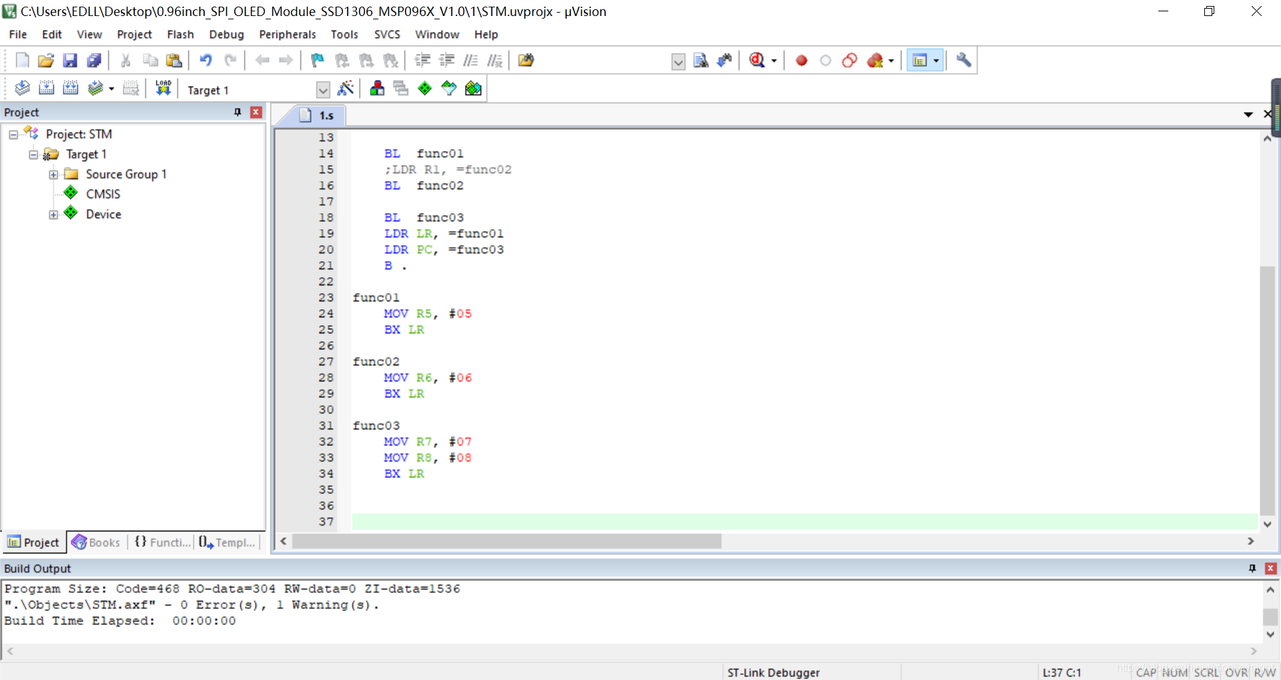Switch to the Books panel tab
The width and height of the screenshot is (1281, 680).
click(96, 542)
